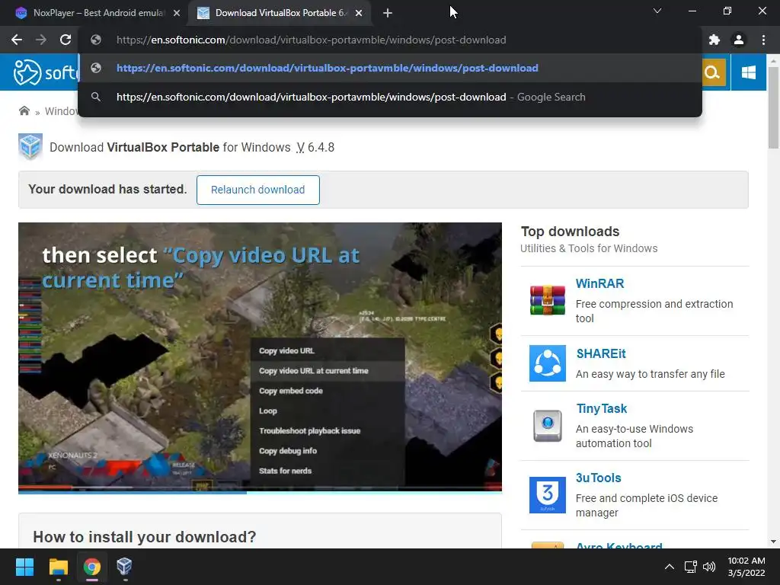The image size is (780, 585).
Task: Click 'Utilities & Tools for Windows' text
Action: [589, 248]
